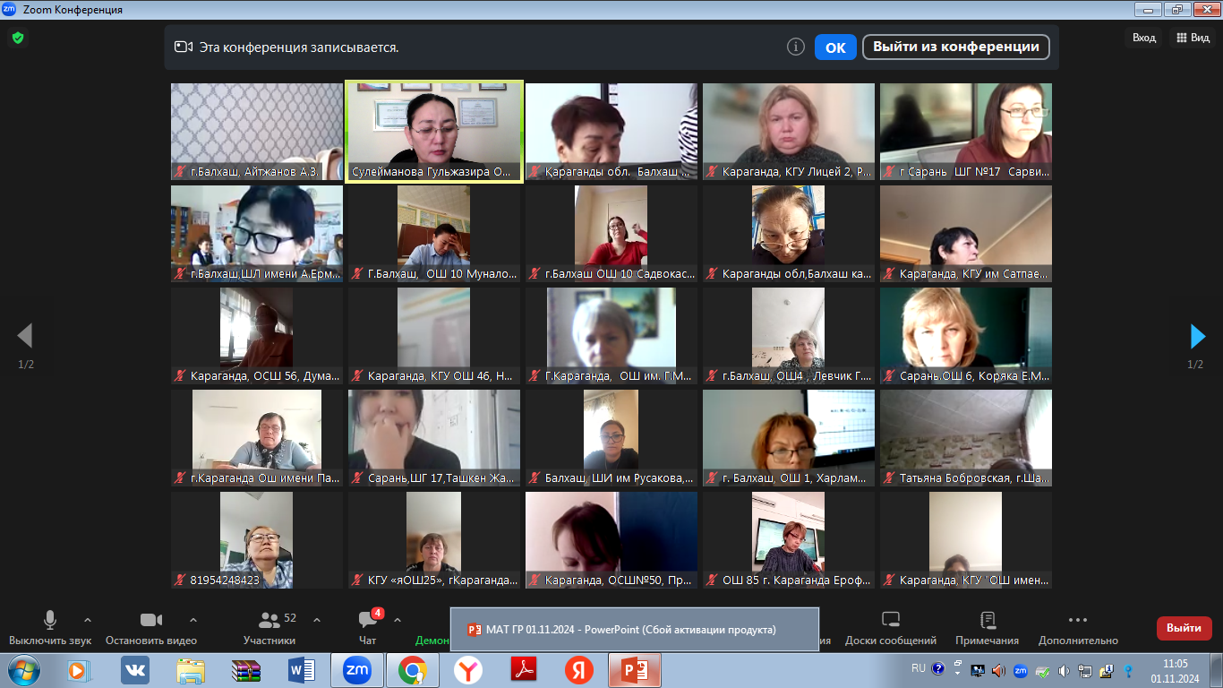Click the Дополнительно three-dots icon
Viewport: 1223px width, 688px height.
coord(1078,620)
